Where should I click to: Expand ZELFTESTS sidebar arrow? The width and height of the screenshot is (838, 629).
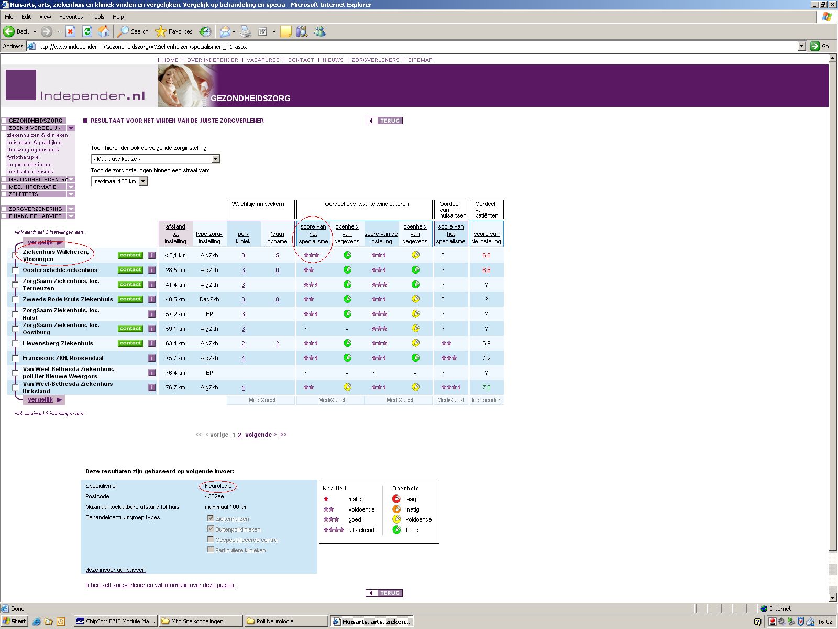[x=71, y=194]
